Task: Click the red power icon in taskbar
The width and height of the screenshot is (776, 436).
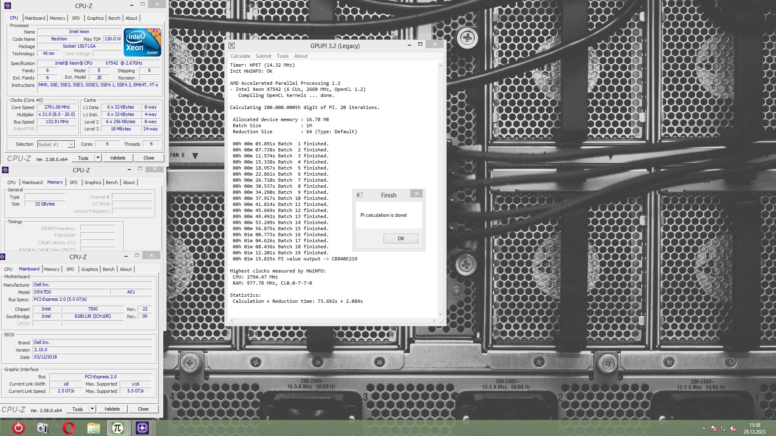Action: (19, 428)
